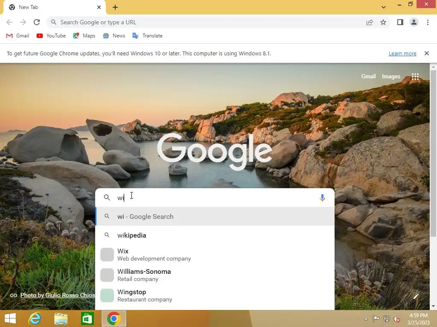Open photo credit Giulio Rosso Chios link
The image size is (437, 327).
[58, 295]
